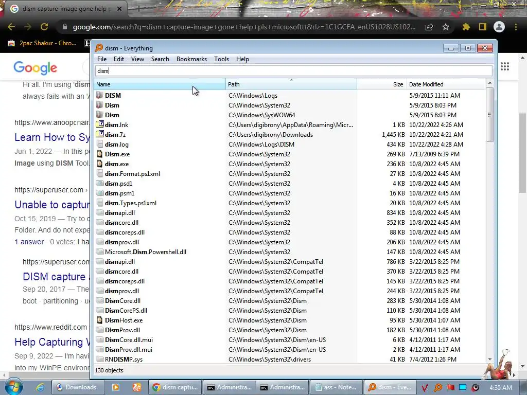Open Chrome side panel icon
Screen dimensions: 527x395
coord(483,27)
